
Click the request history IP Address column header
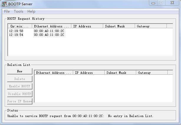pos(87,26)
